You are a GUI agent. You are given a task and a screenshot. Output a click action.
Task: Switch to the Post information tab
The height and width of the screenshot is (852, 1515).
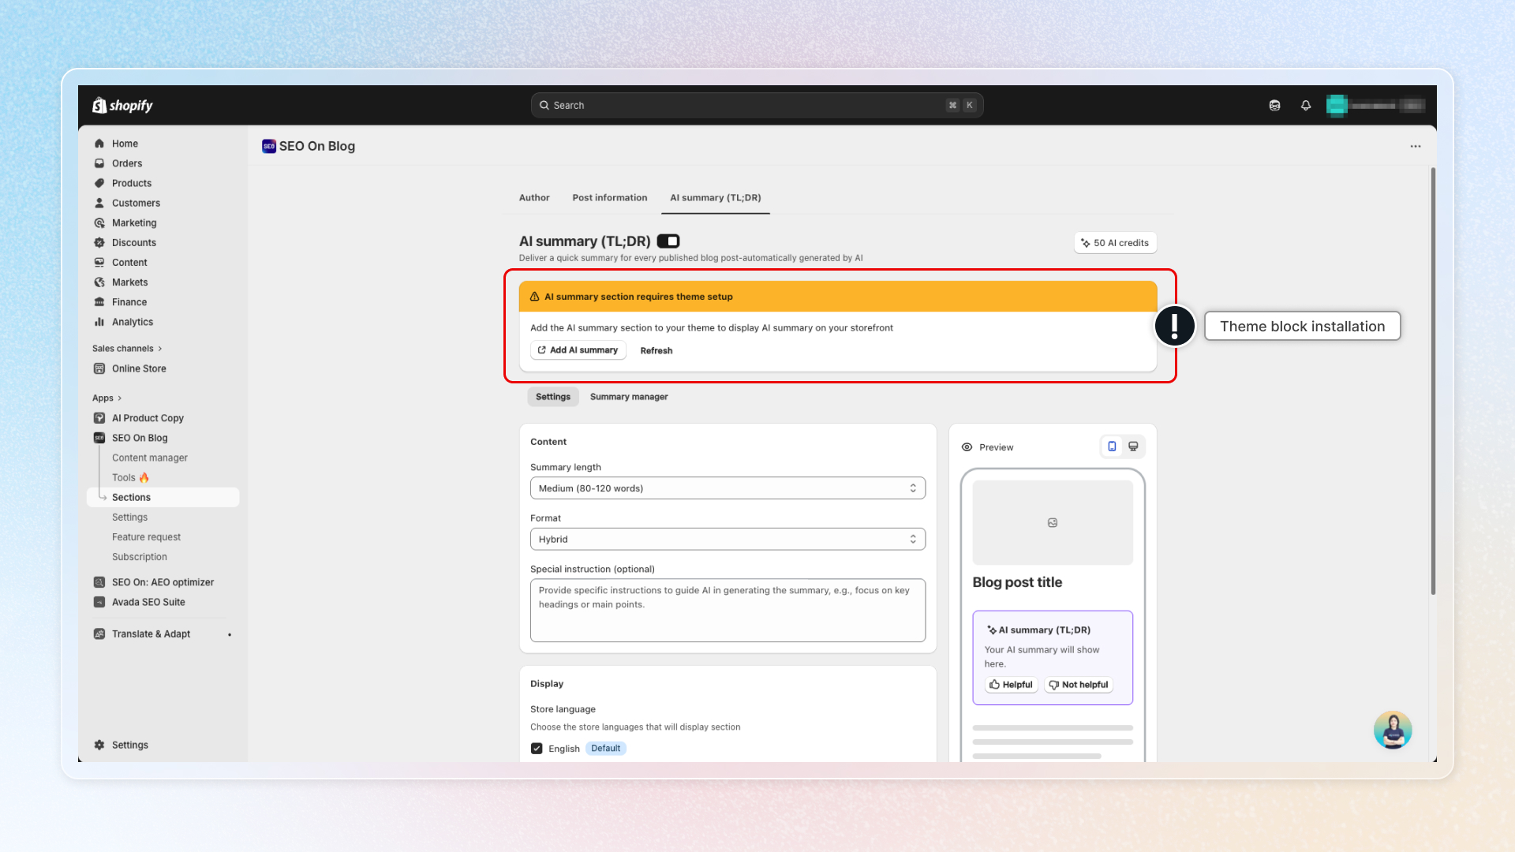coord(609,198)
